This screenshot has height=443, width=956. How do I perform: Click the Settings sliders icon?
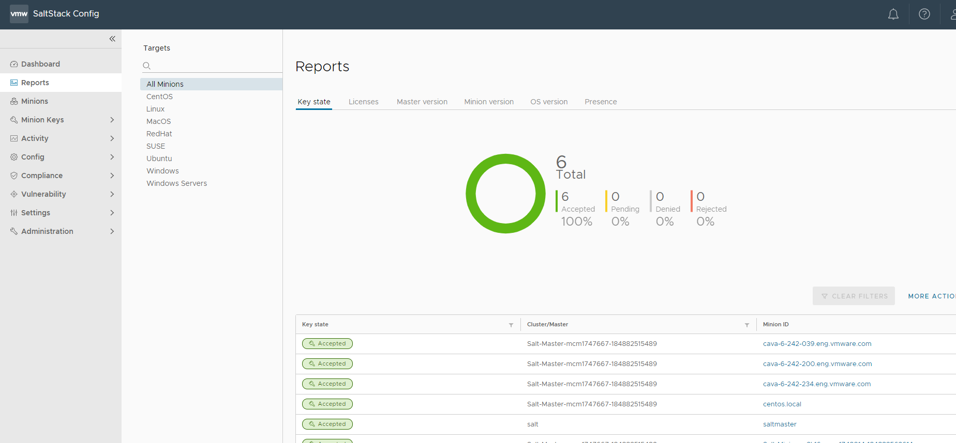[x=14, y=213]
